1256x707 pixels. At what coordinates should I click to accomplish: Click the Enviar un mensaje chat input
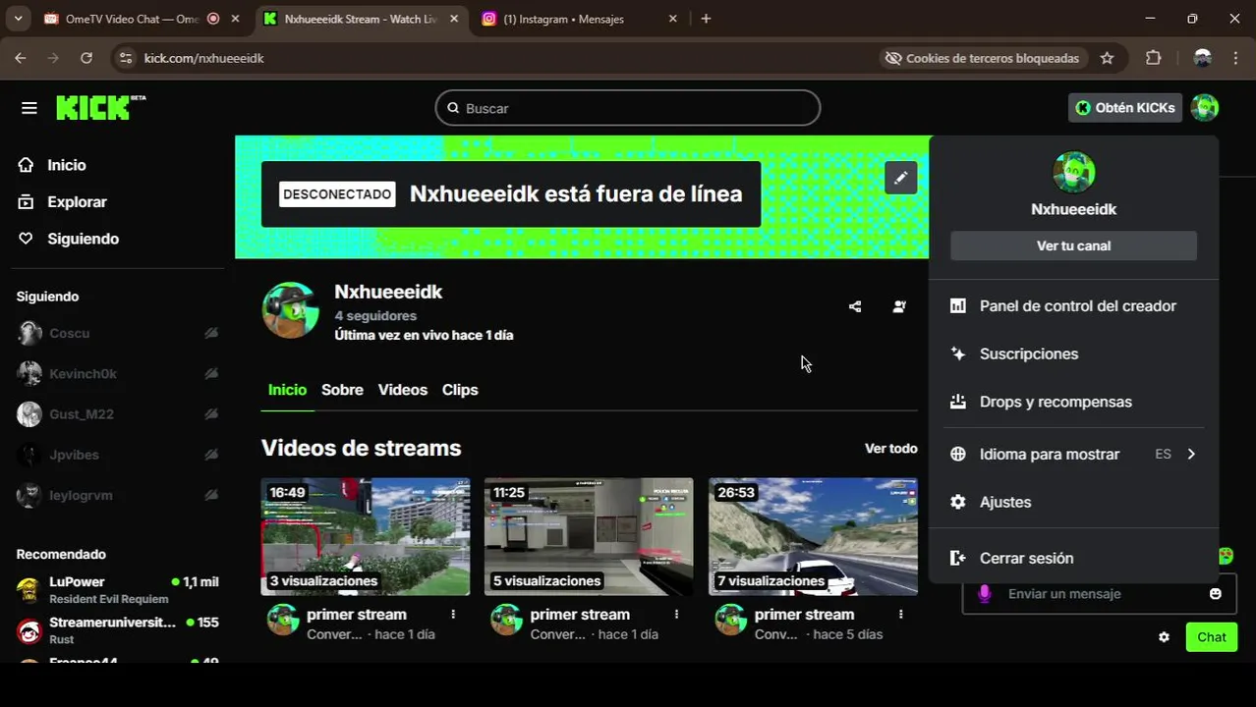pyautogui.click(x=1101, y=594)
